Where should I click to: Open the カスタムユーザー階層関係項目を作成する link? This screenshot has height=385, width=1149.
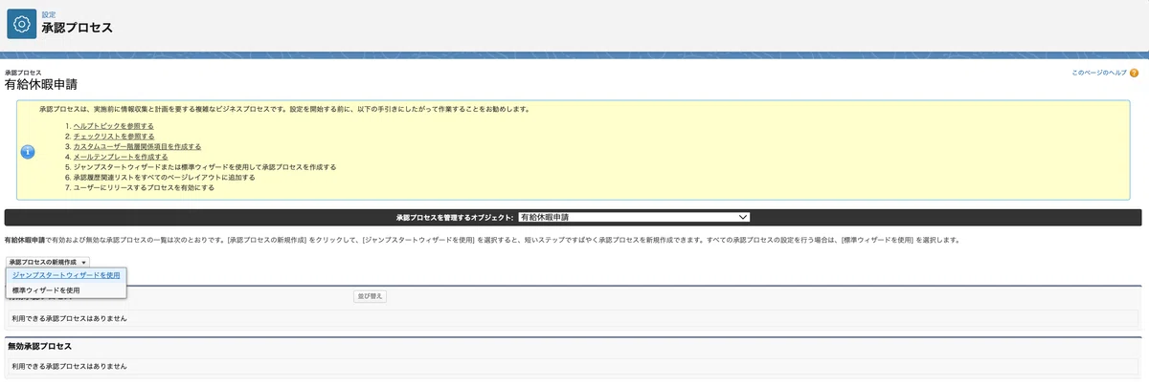137,147
